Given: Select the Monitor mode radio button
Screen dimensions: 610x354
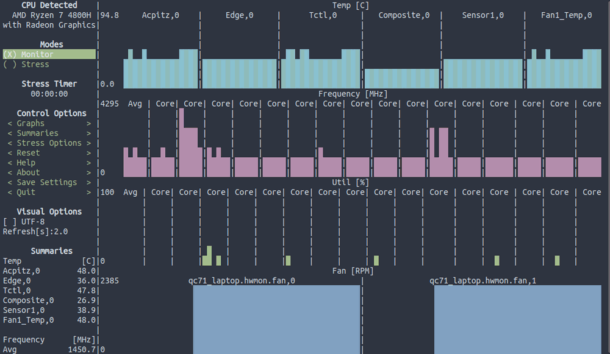Looking at the screenshot, I should [x=37, y=54].
